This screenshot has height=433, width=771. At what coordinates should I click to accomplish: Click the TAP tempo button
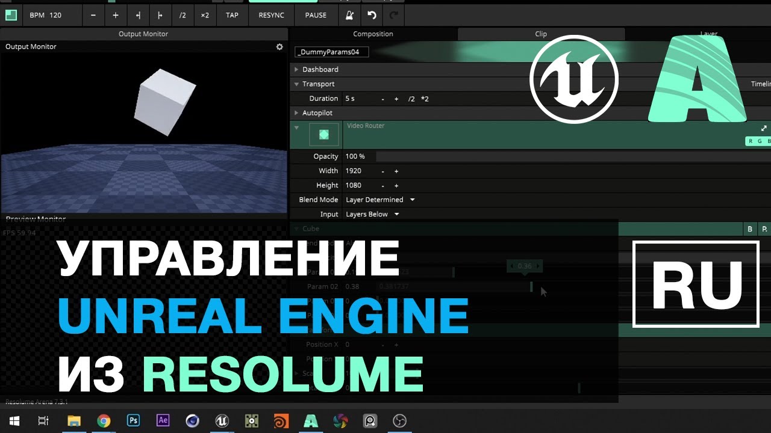pos(232,15)
